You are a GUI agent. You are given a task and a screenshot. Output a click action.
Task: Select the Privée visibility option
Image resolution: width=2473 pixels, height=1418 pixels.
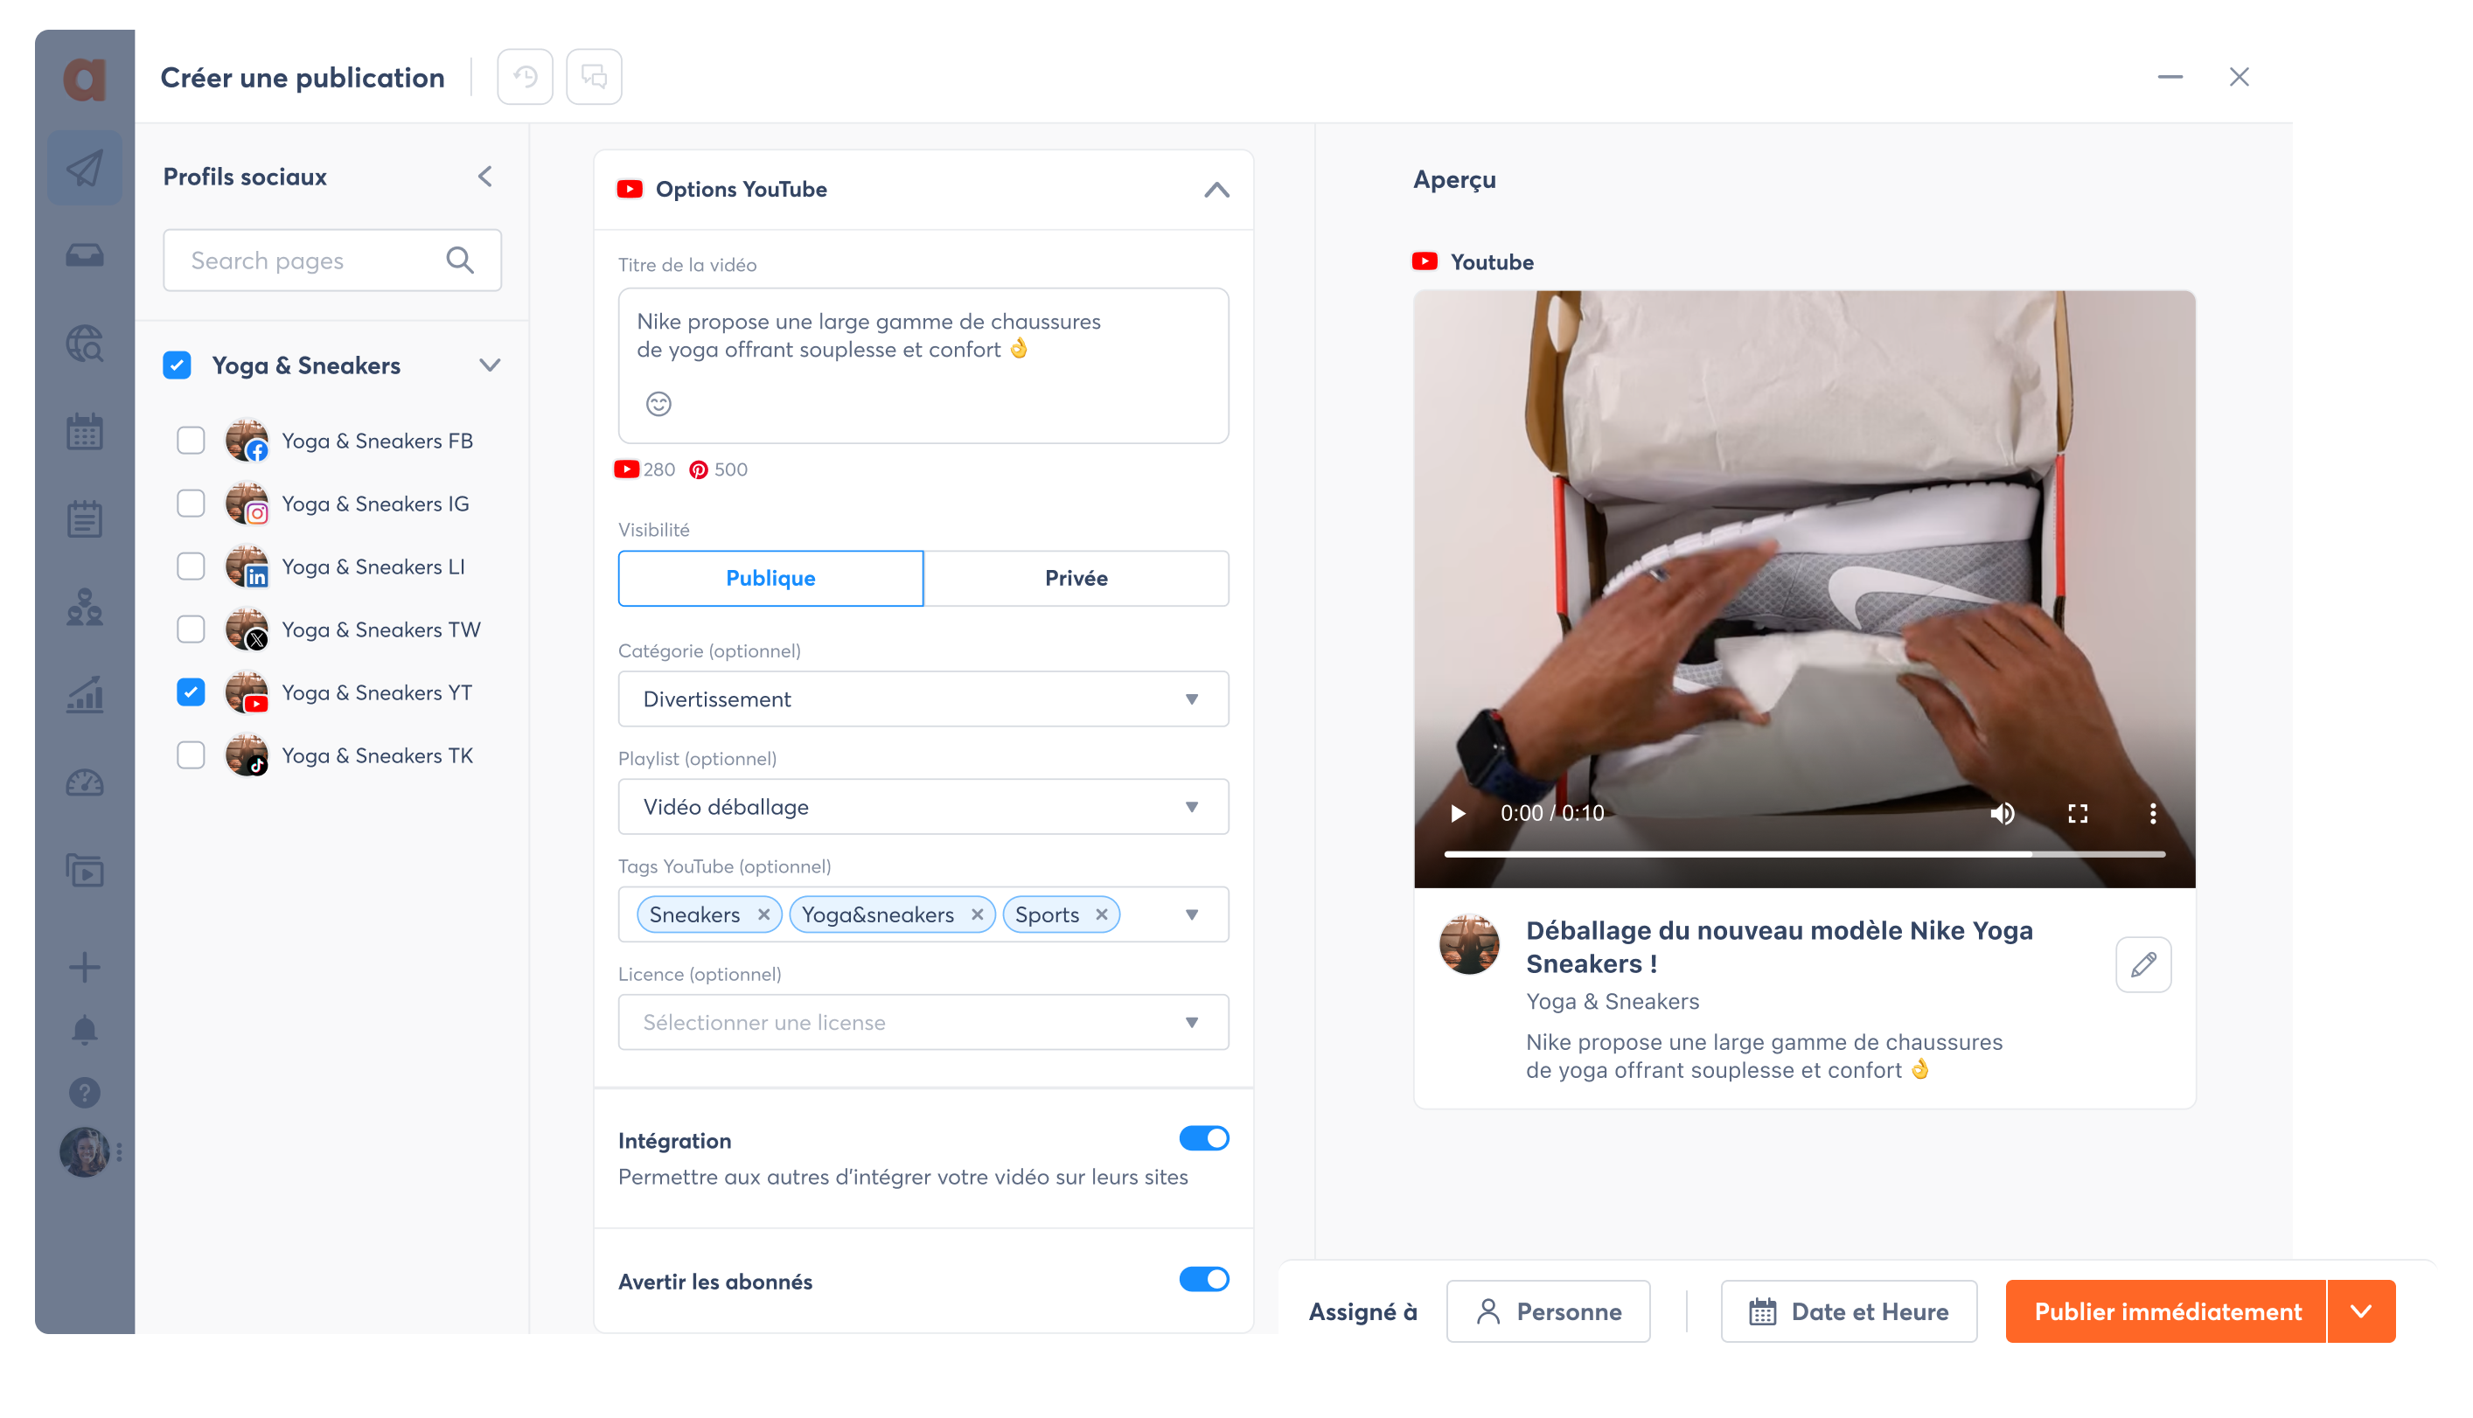[1076, 577]
